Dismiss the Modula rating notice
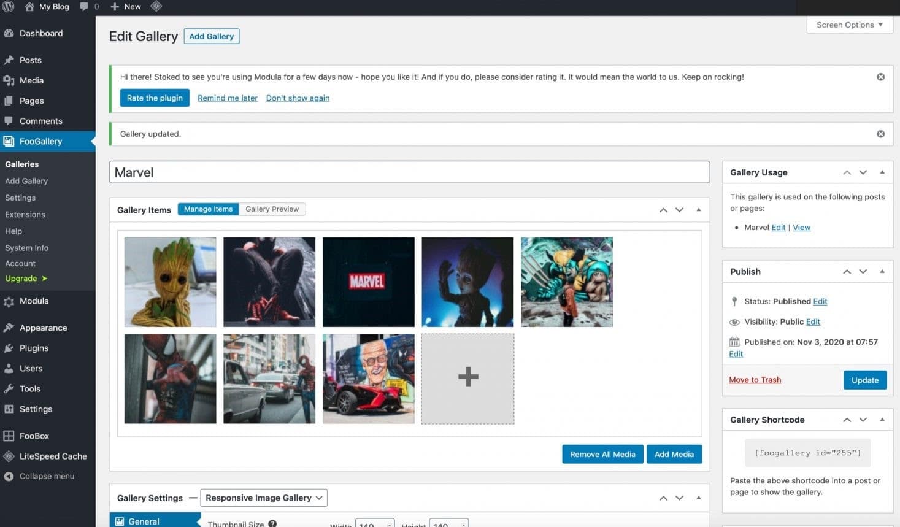This screenshot has height=527, width=900. (x=880, y=77)
